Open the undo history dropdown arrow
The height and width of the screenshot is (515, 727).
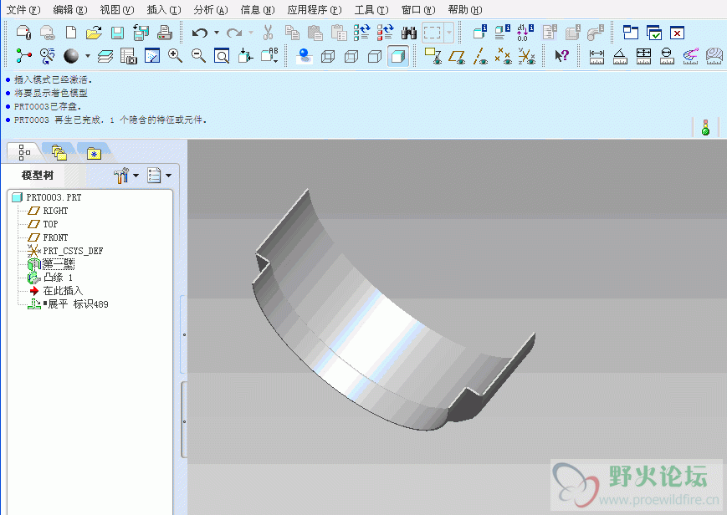click(x=216, y=33)
